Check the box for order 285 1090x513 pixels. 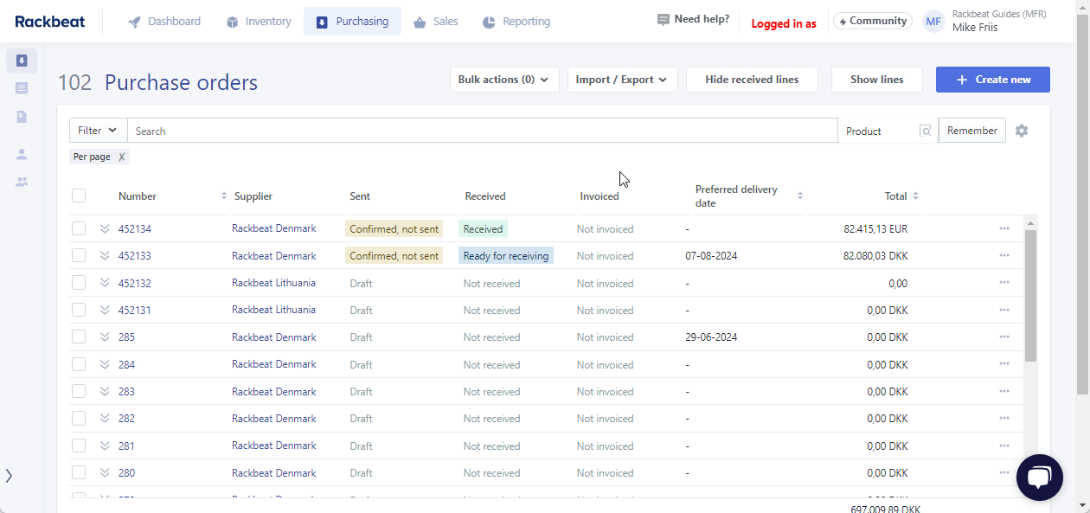pyautogui.click(x=79, y=337)
